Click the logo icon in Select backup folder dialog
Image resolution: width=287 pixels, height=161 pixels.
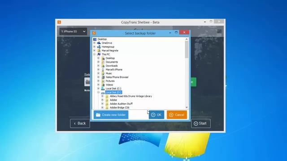(94, 33)
